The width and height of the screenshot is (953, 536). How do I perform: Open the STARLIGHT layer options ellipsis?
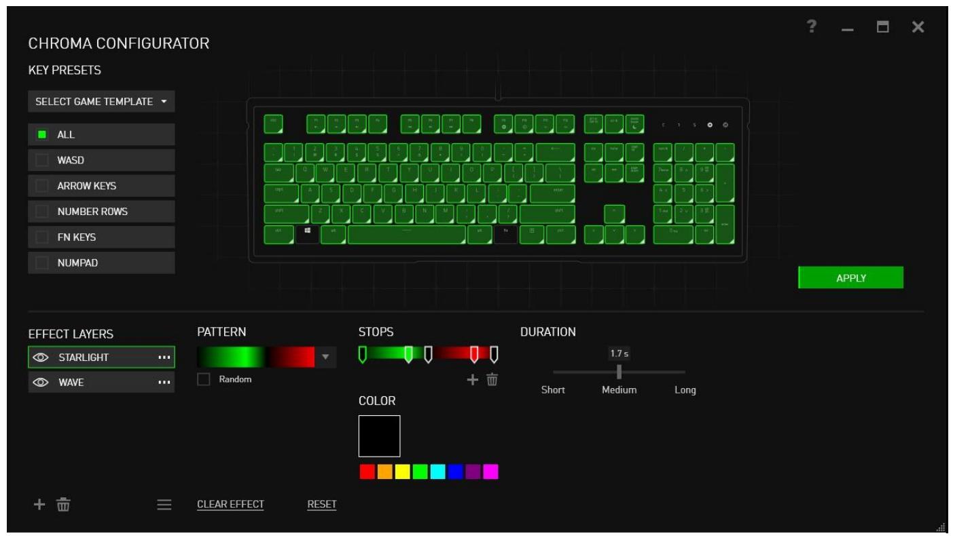[163, 358]
